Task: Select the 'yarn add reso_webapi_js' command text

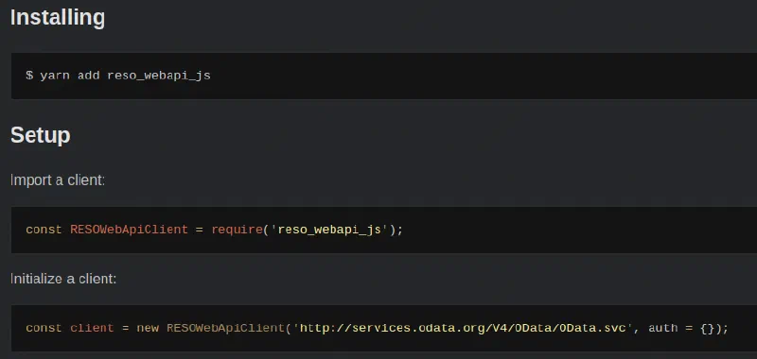Action: coord(125,76)
